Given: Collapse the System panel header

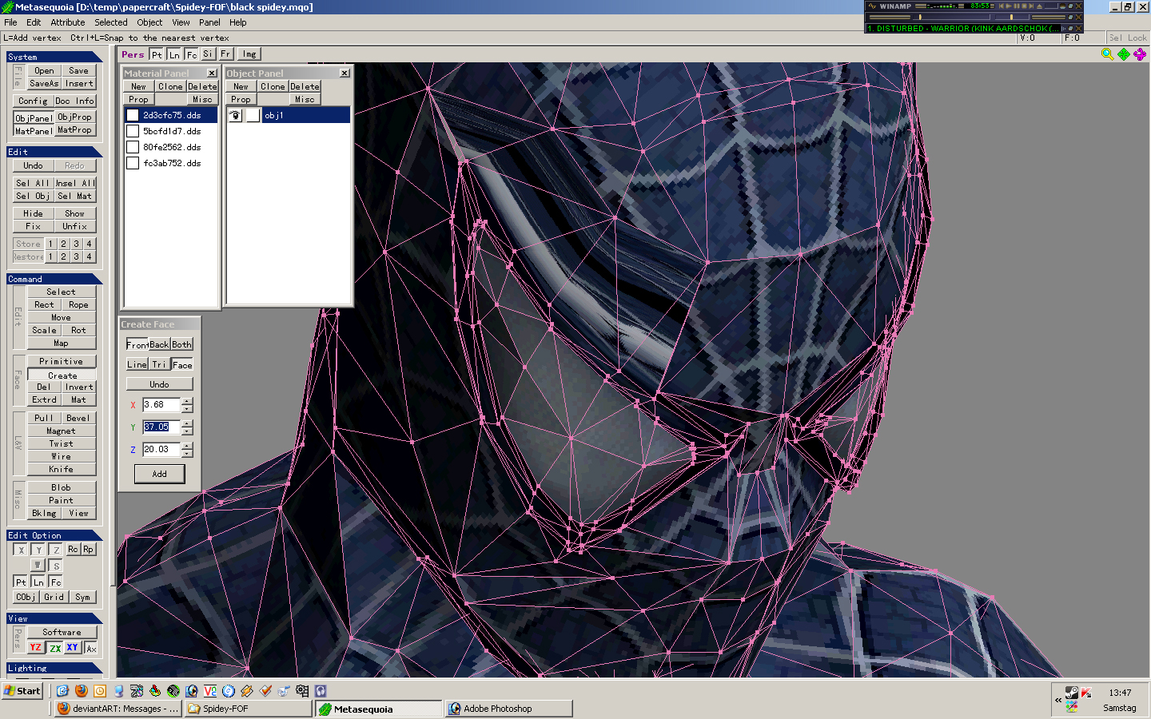Looking at the screenshot, I should pyautogui.click(x=54, y=57).
